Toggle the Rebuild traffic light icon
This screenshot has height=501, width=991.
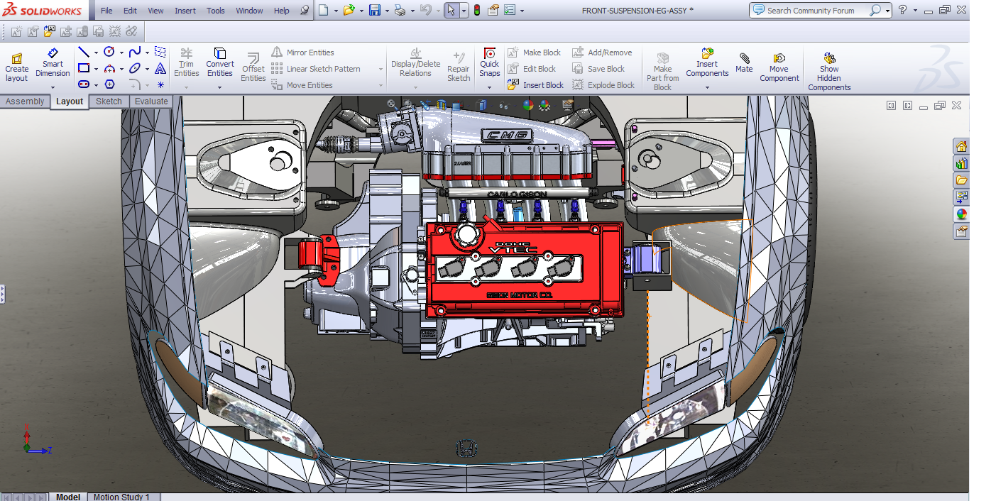pos(476,11)
